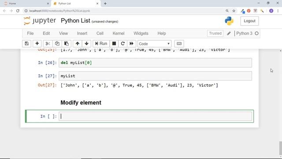Open the View menu
Viewport: 282px width, 159px height.
click(63, 34)
